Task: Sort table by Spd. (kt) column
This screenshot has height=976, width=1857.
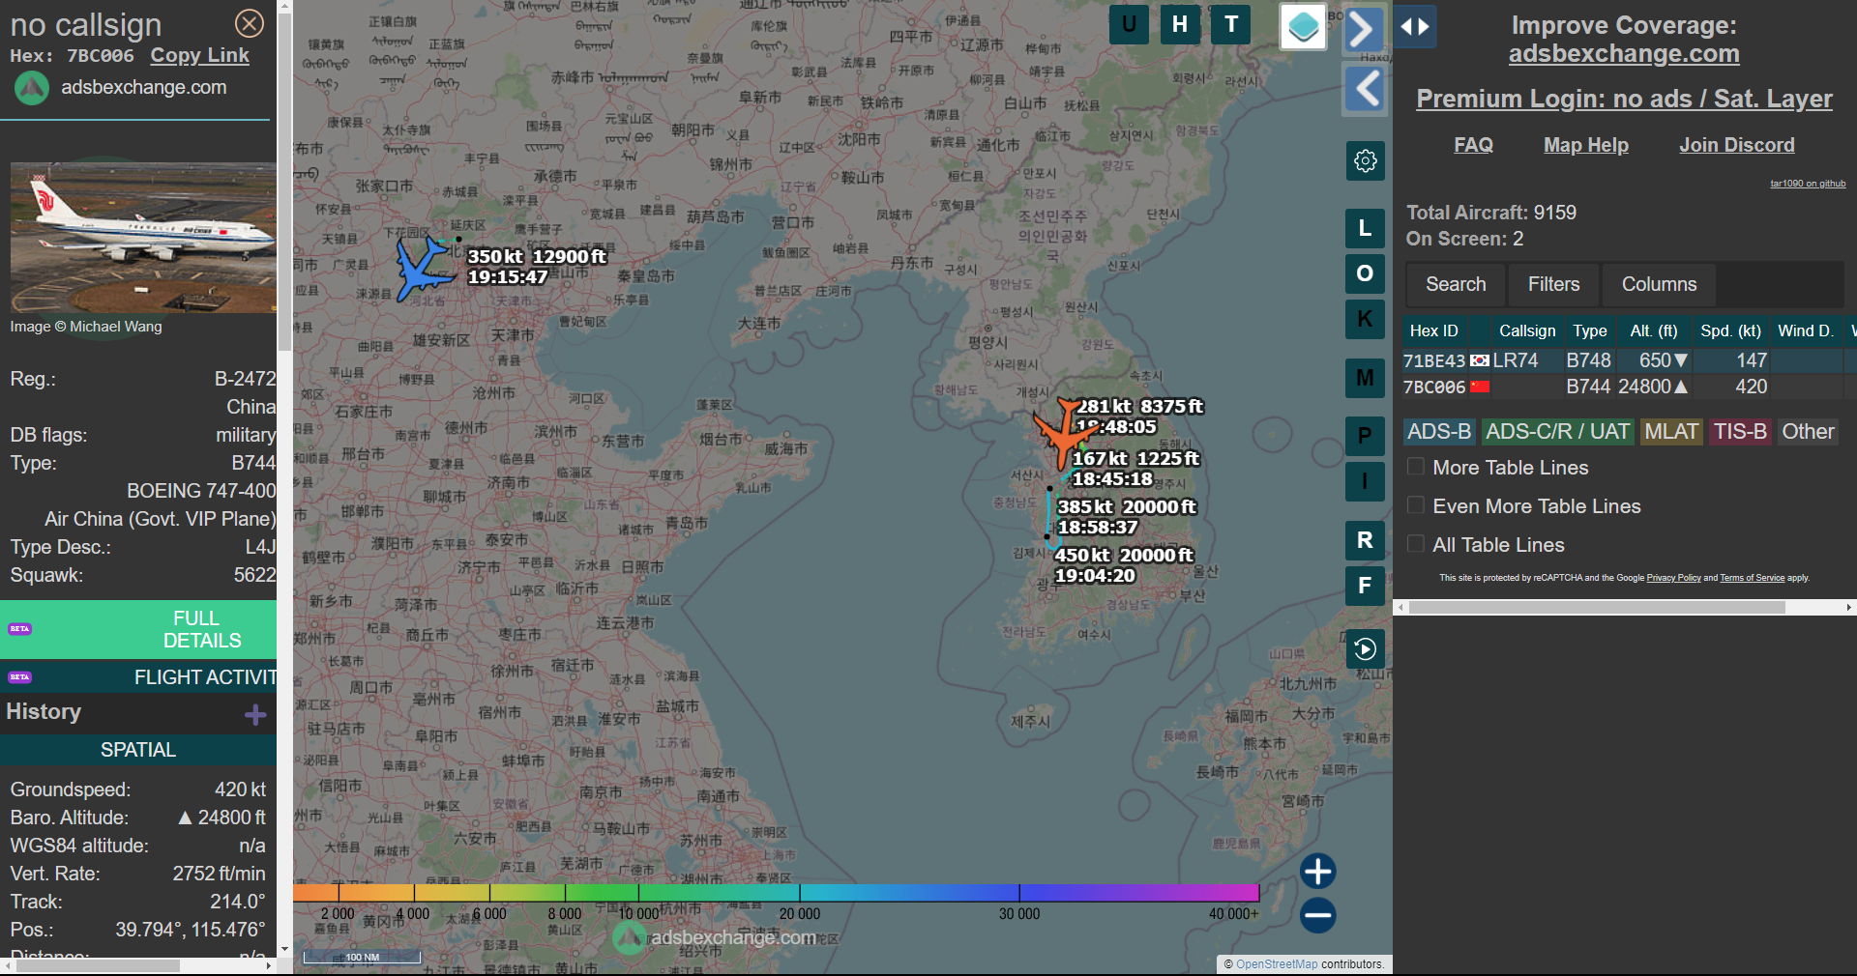Action: [x=1730, y=330]
